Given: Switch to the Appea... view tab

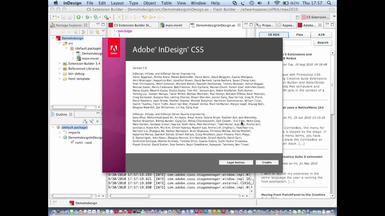Looking at the screenshot, I should 286,25.
